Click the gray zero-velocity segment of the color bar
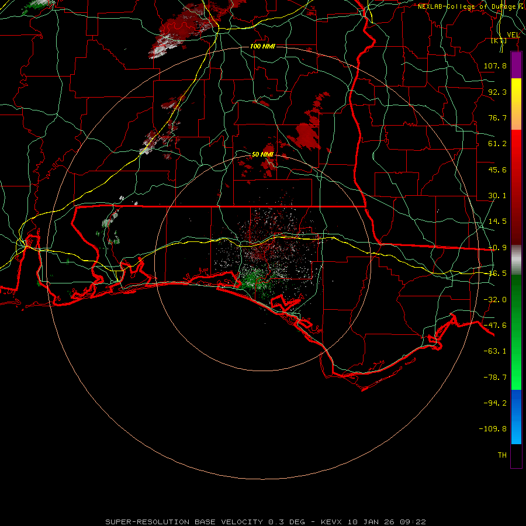This screenshot has width=526, height=526. tap(516, 260)
